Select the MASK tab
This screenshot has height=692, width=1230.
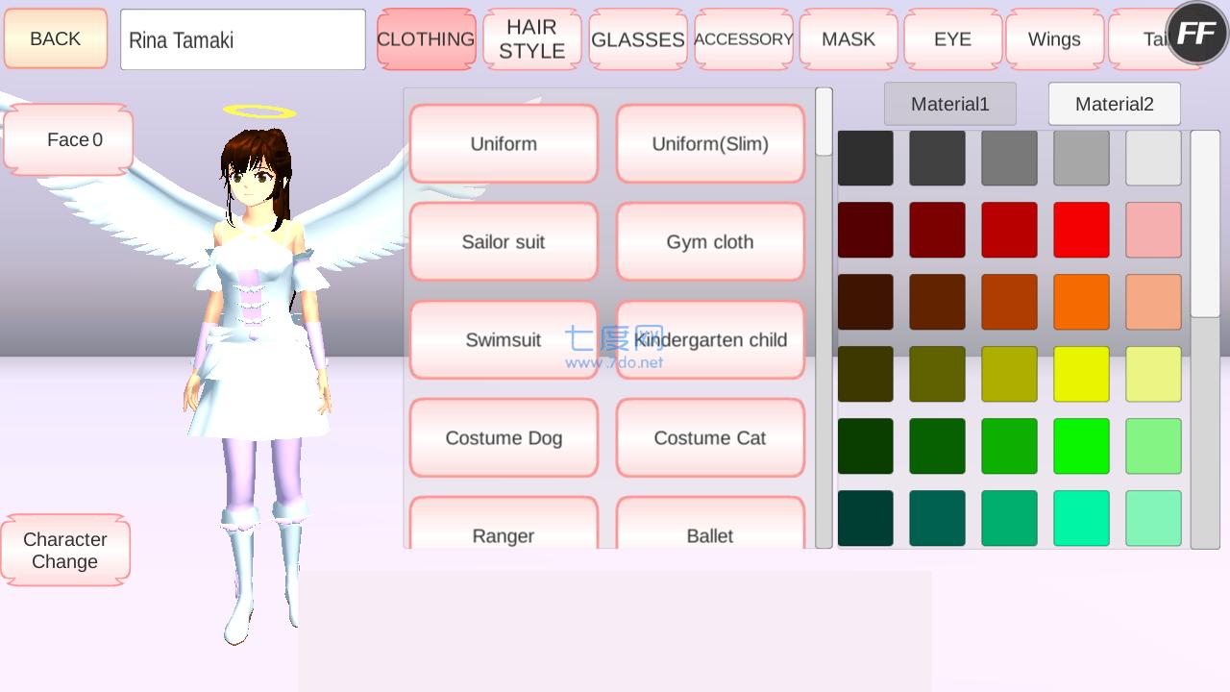849,39
